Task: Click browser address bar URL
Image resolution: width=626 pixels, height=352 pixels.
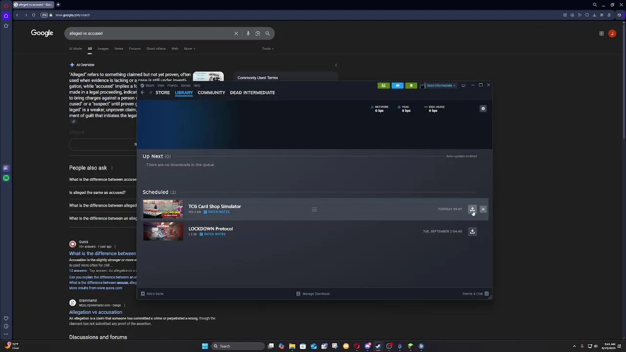Action: (x=72, y=15)
